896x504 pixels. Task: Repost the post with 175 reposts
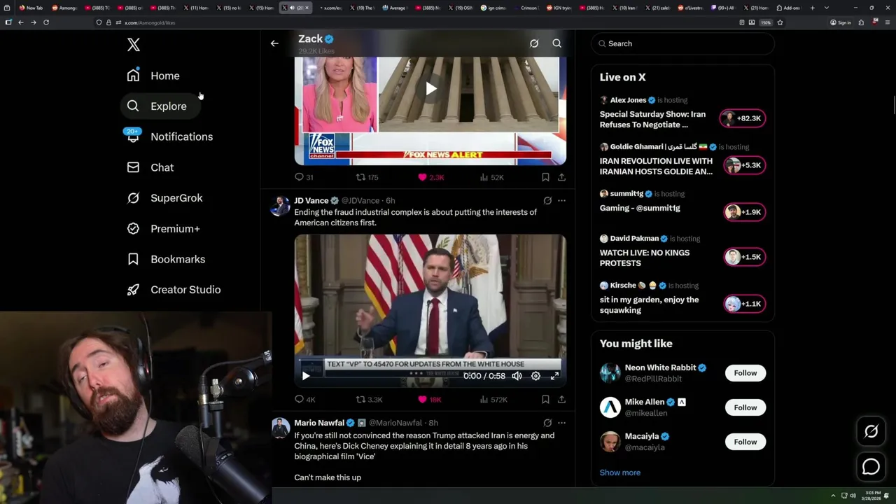367,177
